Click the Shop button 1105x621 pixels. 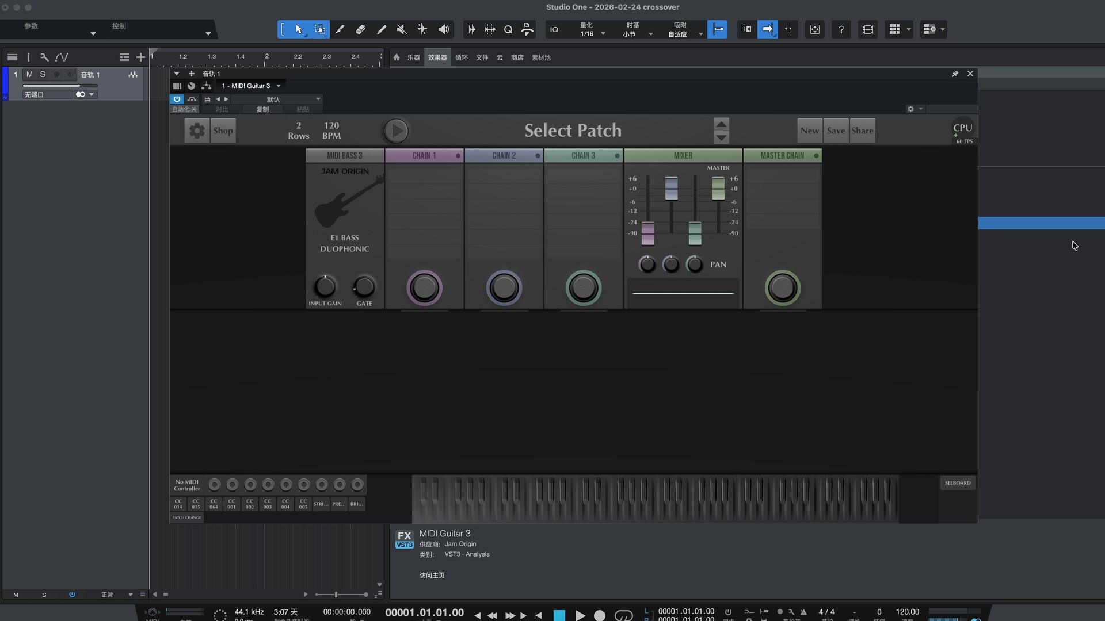[x=223, y=131]
